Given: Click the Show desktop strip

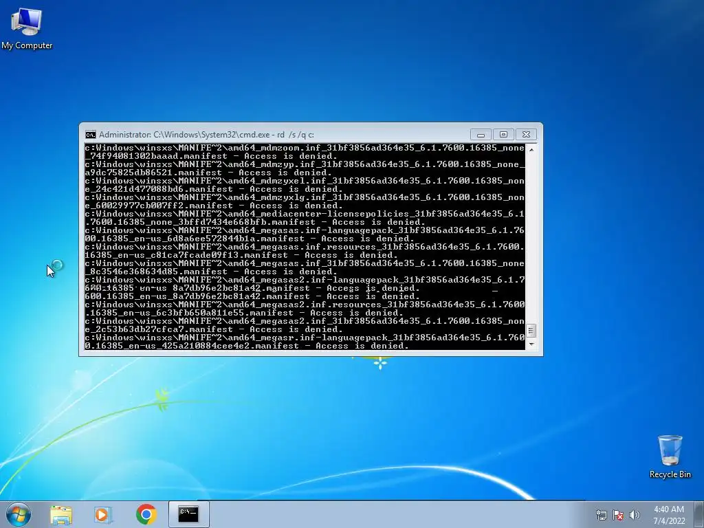Looking at the screenshot, I should tap(701, 514).
